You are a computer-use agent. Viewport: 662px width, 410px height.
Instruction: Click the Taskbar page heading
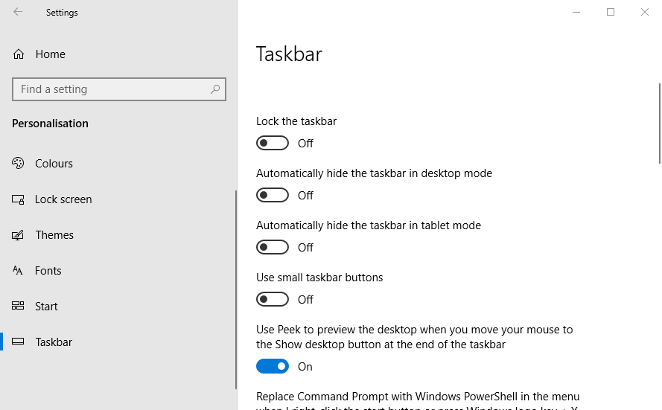289,54
